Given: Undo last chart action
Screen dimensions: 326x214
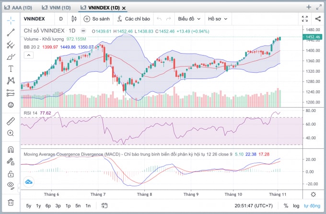Looking at the screenshot, I should click(x=159, y=19).
